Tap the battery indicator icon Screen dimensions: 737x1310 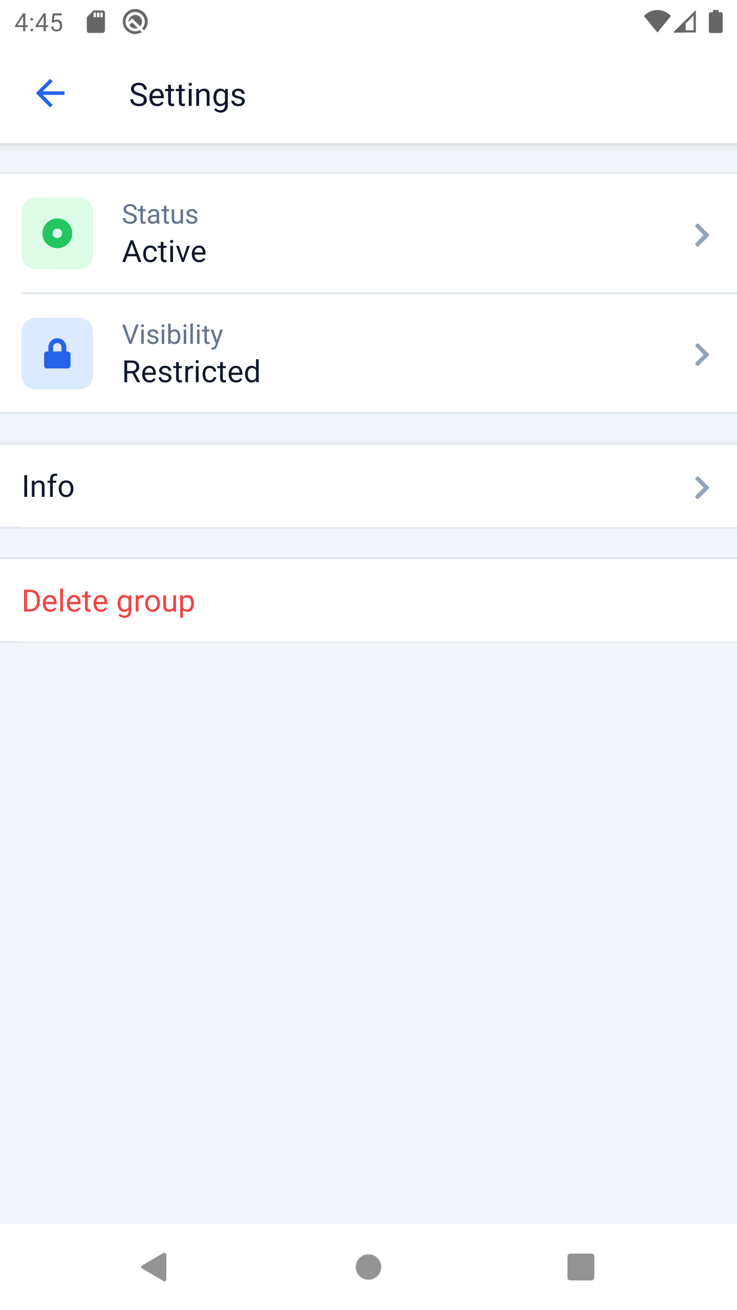(x=716, y=22)
